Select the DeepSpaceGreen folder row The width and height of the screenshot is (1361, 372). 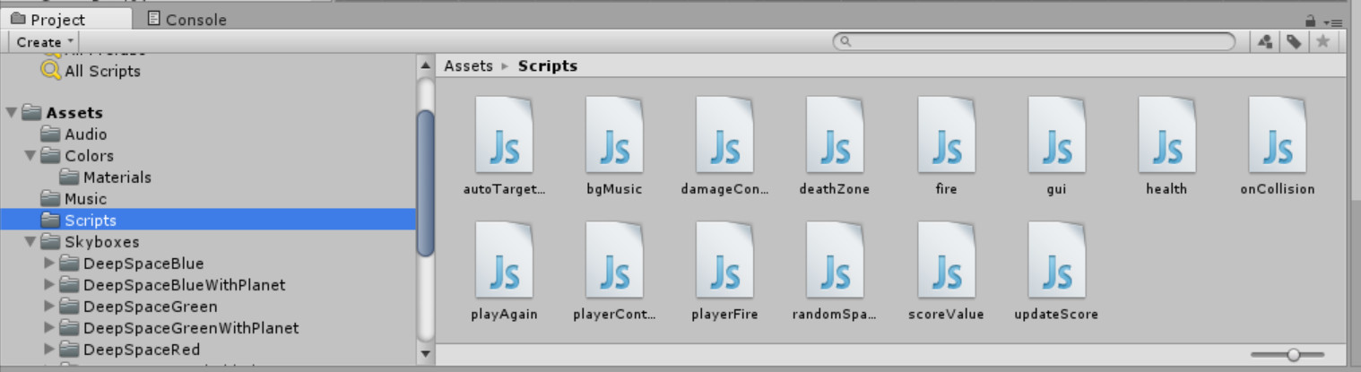pyautogui.click(x=138, y=307)
